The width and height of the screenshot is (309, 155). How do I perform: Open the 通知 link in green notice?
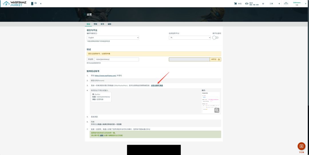coord(102,136)
